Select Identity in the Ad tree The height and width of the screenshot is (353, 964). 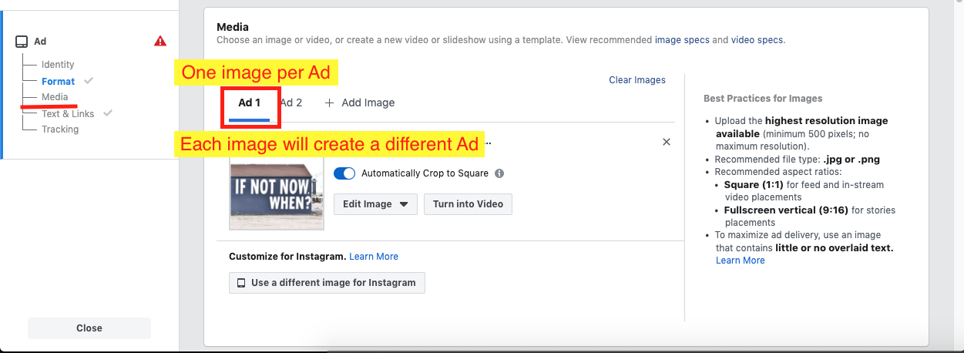click(x=58, y=65)
